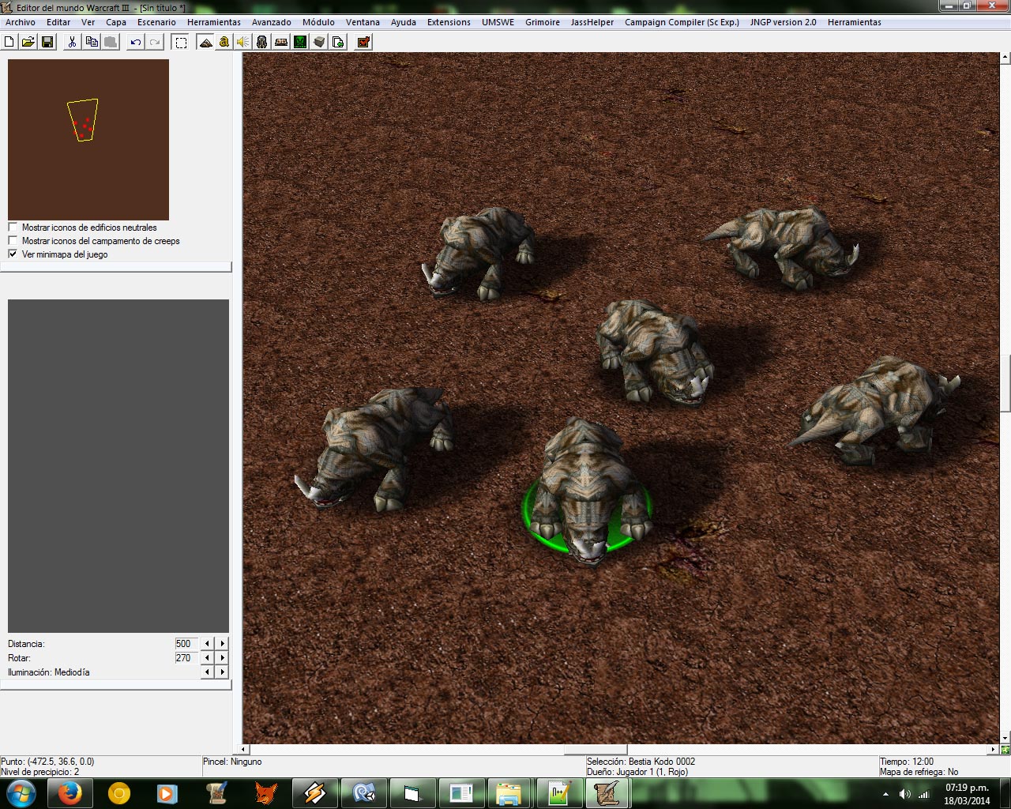The height and width of the screenshot is (809, 1011).
Task: Change Iluminación with its right arrow
Action: 223,672
